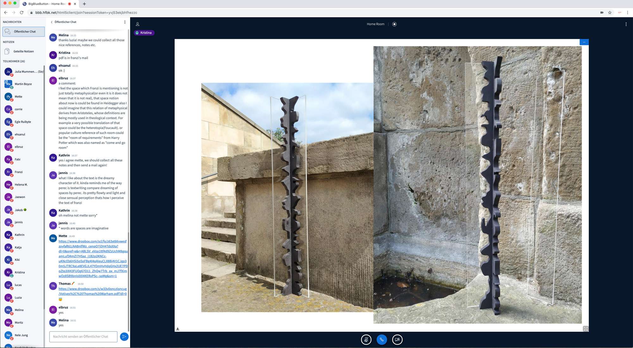633x348 pixels.
Task: Open chat options three-dot menu
Action: [125, 22]
